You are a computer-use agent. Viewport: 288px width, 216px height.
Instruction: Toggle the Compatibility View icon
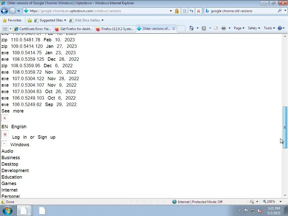184,11
